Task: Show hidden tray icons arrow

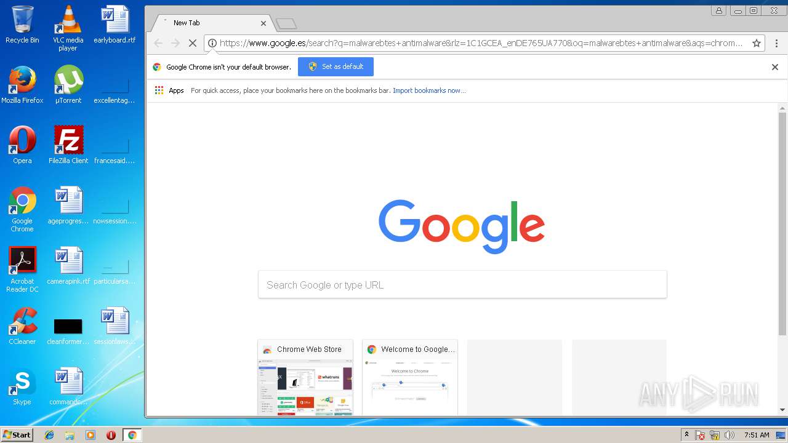Action: [x=686, y=435]
